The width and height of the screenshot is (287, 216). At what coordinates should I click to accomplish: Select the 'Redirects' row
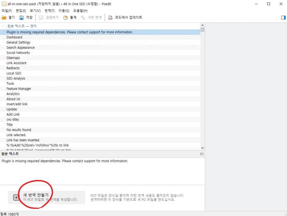100,68
